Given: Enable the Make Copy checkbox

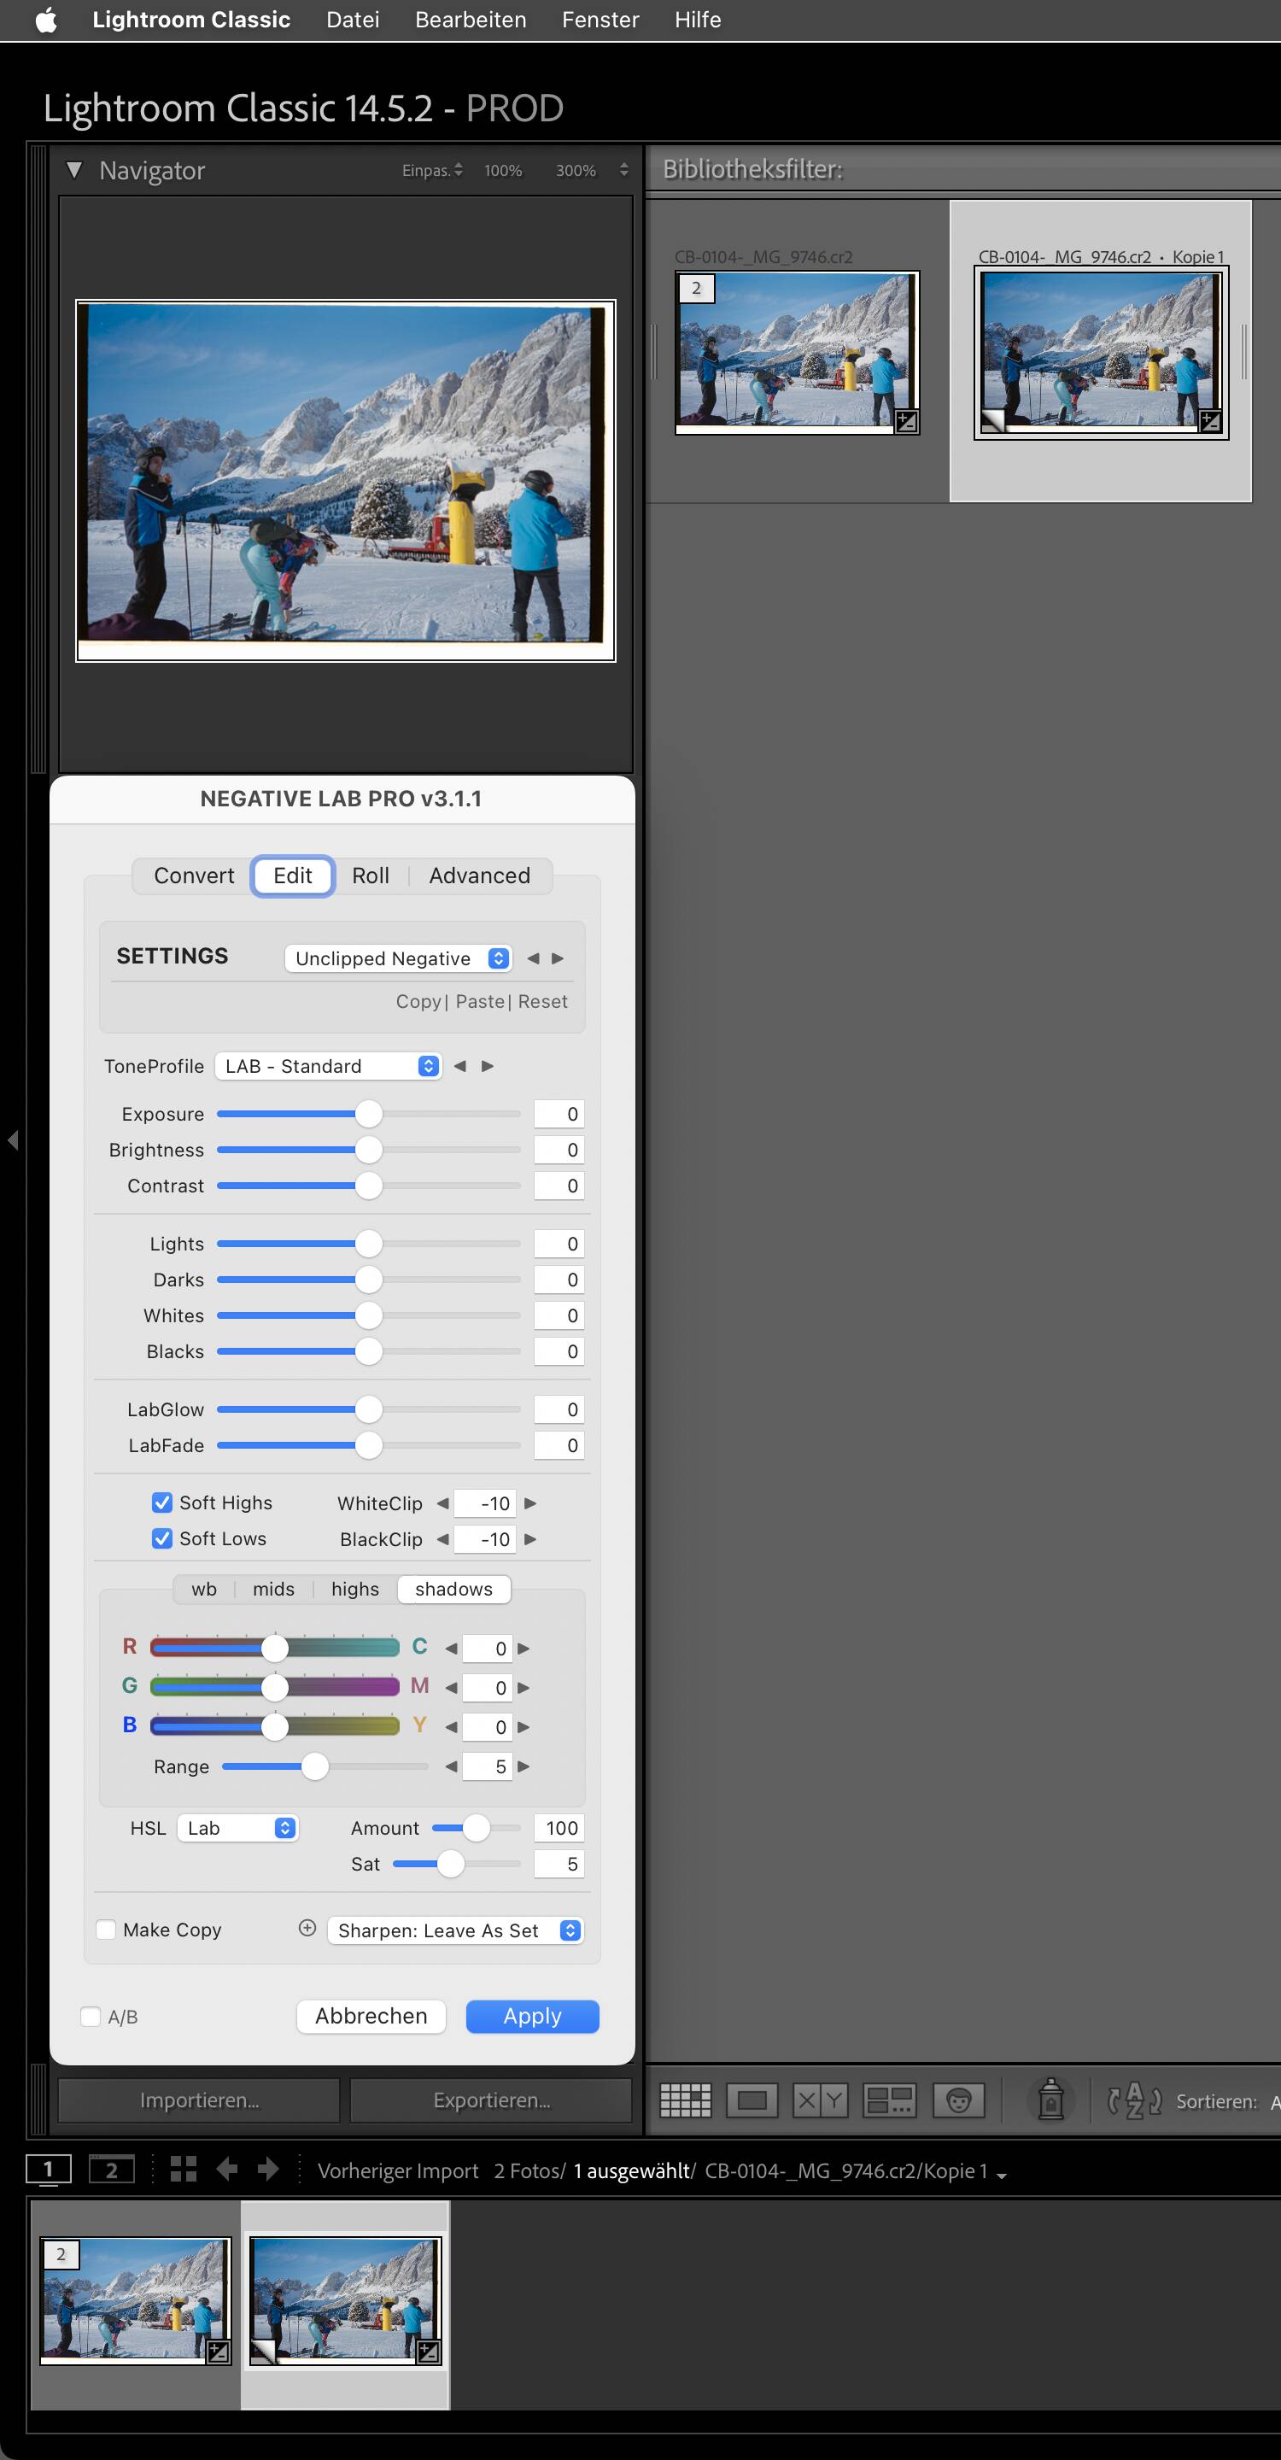Looking at the screenshot, I should coord(106,1930).
